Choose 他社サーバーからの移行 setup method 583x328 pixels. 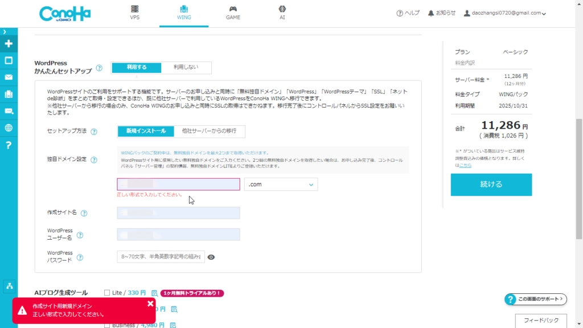tap(209, 131)
